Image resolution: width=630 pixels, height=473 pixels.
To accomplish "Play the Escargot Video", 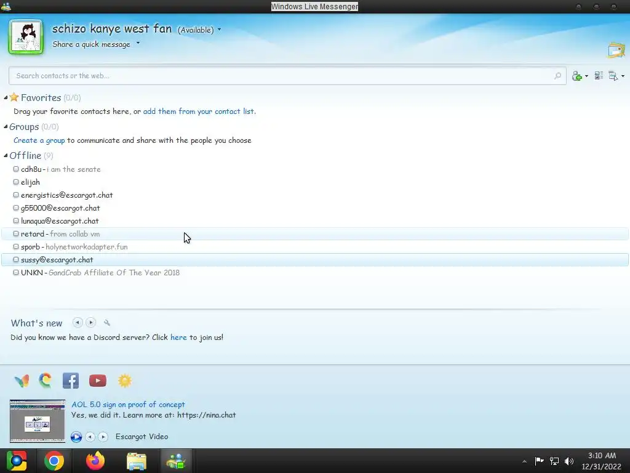I will [x=76, y=437].
